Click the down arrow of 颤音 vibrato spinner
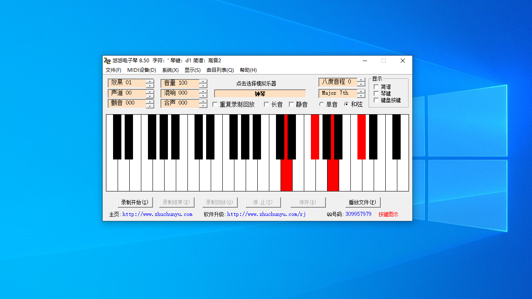The image size is (532, 299). tap(150, 105)
